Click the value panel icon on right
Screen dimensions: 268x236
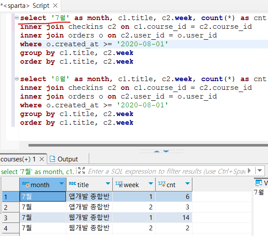pos(258,183)
